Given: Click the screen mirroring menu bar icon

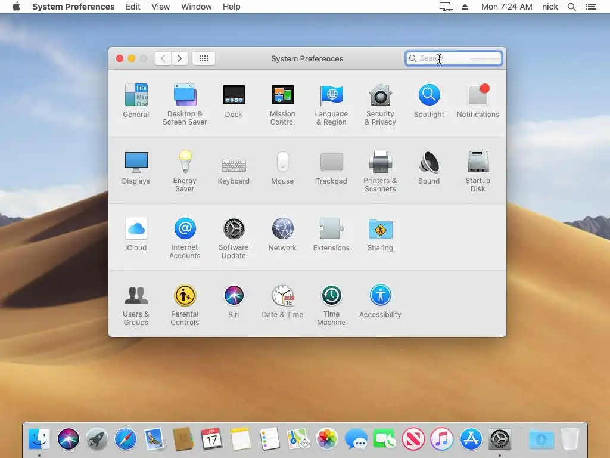Looking at the screenshot, I should pyautogui.click(x=446, y=7).
